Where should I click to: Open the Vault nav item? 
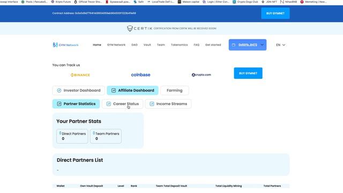(147, 45)
